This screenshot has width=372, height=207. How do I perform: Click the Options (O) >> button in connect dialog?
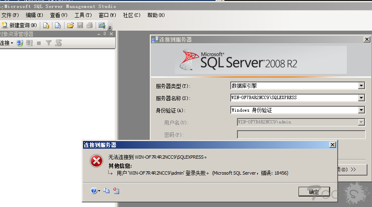[352, 170]
